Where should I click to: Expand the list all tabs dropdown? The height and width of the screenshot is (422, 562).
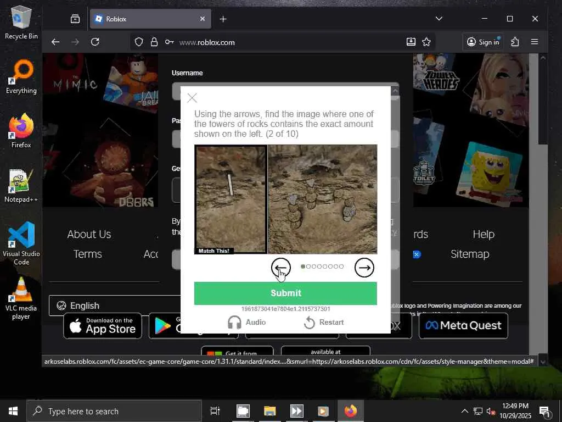(439, 19)
